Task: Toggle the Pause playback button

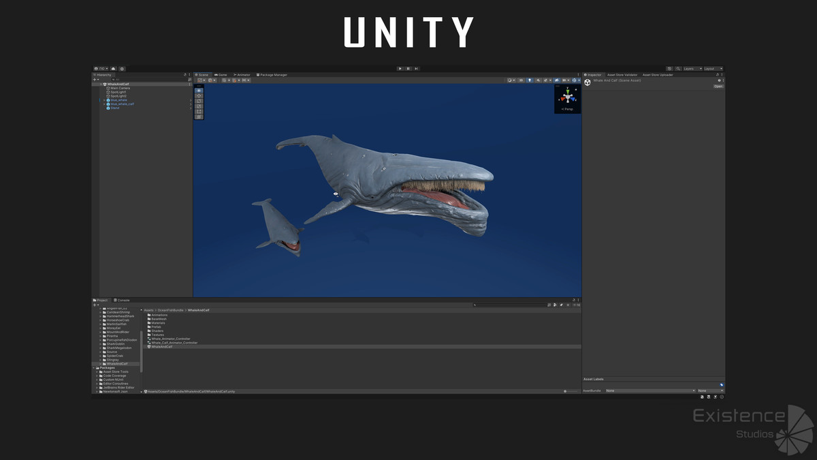Action: (x=407, y=68)
